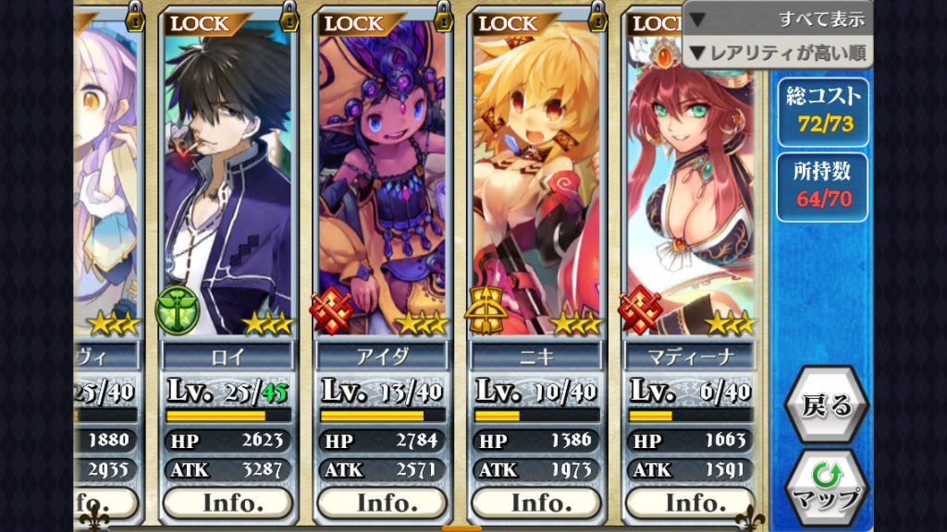Screen dimensions: 947x532
Task: Click the orange scroll indicator at bottom
Action: [x=461, y=528]
